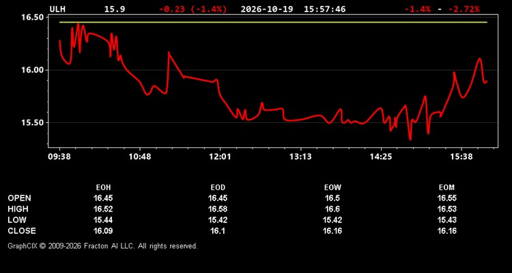This screenshot has width=512, height=273.
Task: Select EOH LOW value 15.44
Action: tap(103, 220)
